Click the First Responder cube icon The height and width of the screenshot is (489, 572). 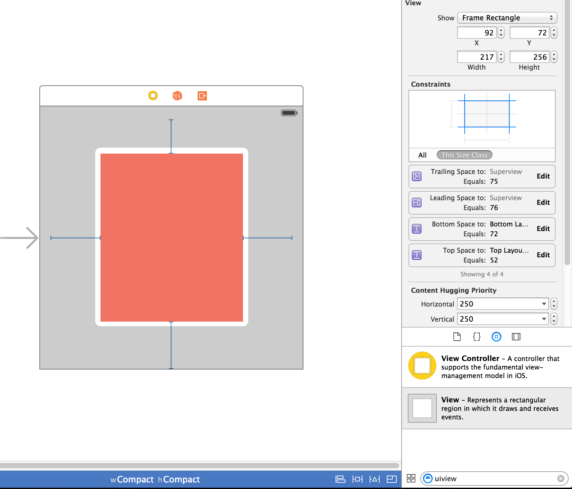pyautogui.click(x=177, y=96)
